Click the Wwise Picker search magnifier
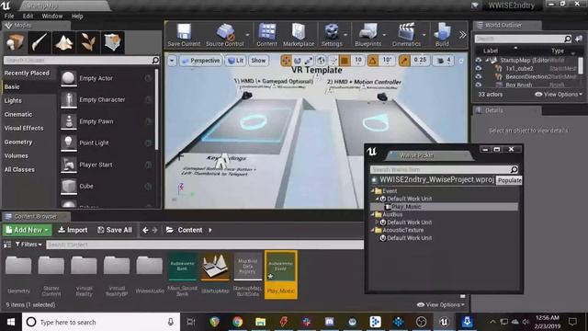Image resolution: width=588 pixels, height=331 pixels. (514, 169)
